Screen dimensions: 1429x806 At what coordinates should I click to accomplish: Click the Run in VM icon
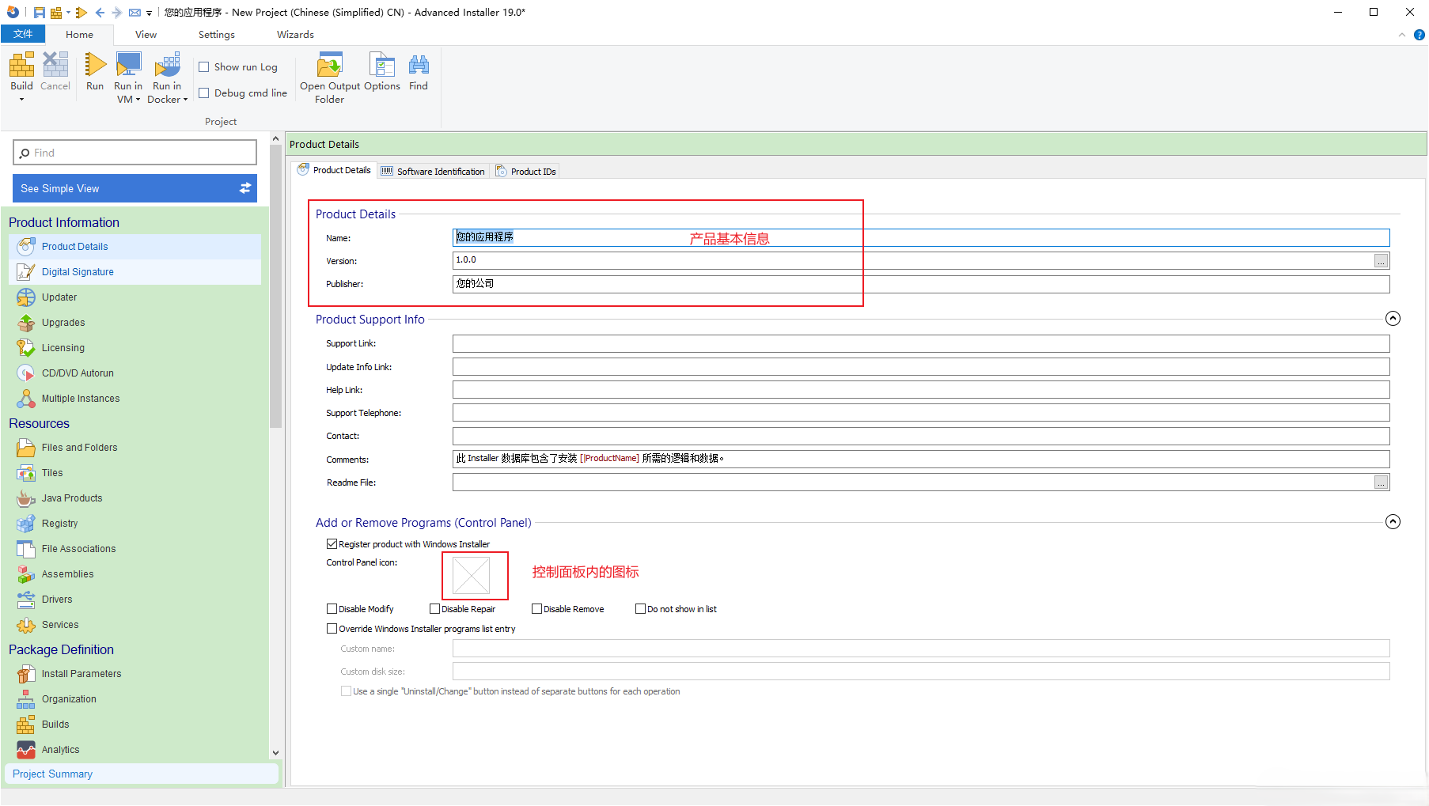tap(128, 64)
